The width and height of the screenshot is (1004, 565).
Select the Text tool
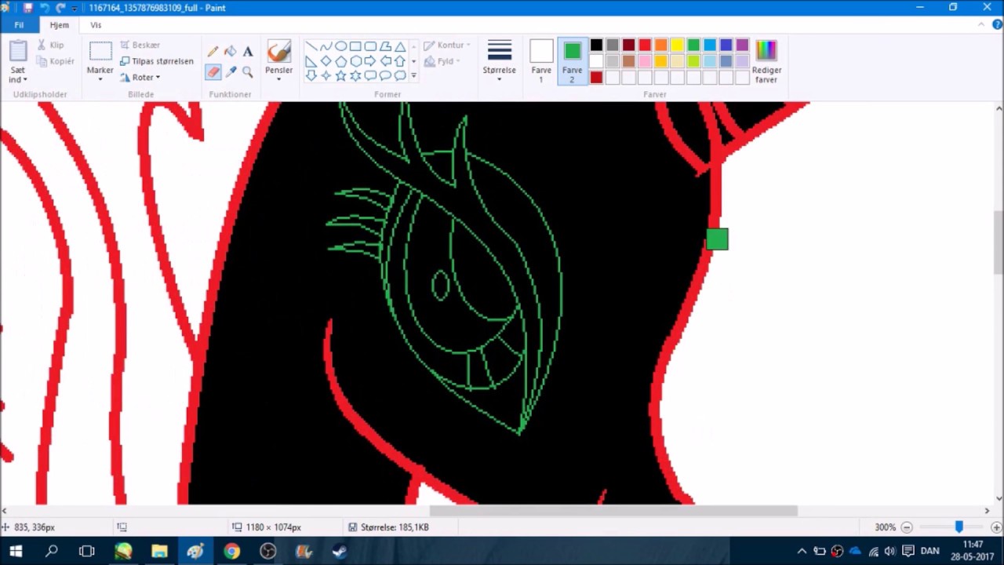[247, 52]
